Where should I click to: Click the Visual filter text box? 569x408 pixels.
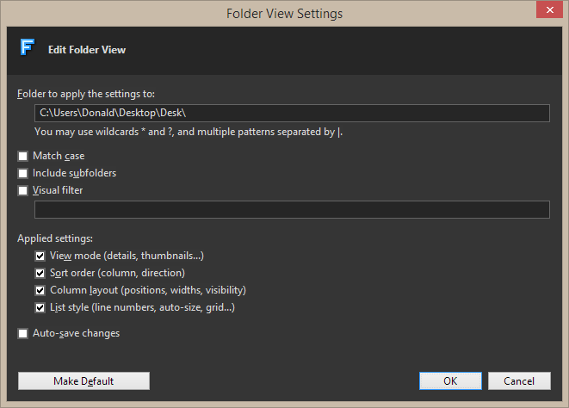292,210
